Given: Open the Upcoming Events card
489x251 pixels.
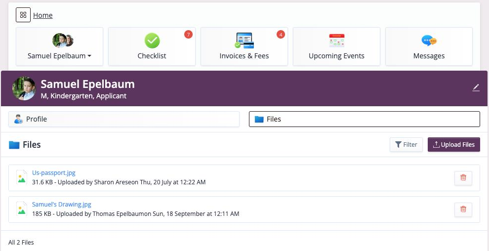Looking at the screenshot, I should (336, 46).
